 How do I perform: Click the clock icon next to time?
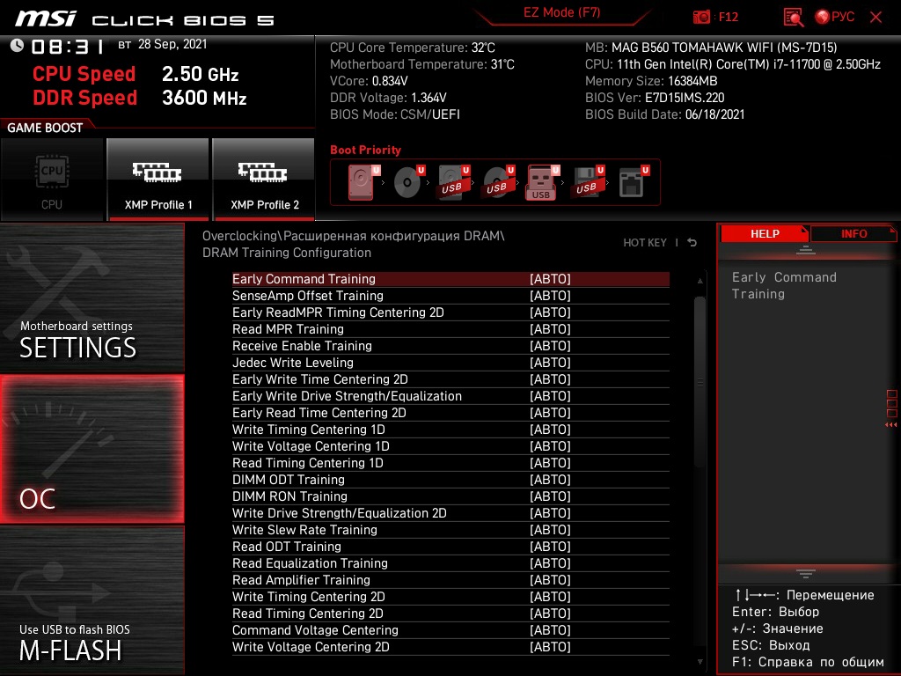click(17, 46)
